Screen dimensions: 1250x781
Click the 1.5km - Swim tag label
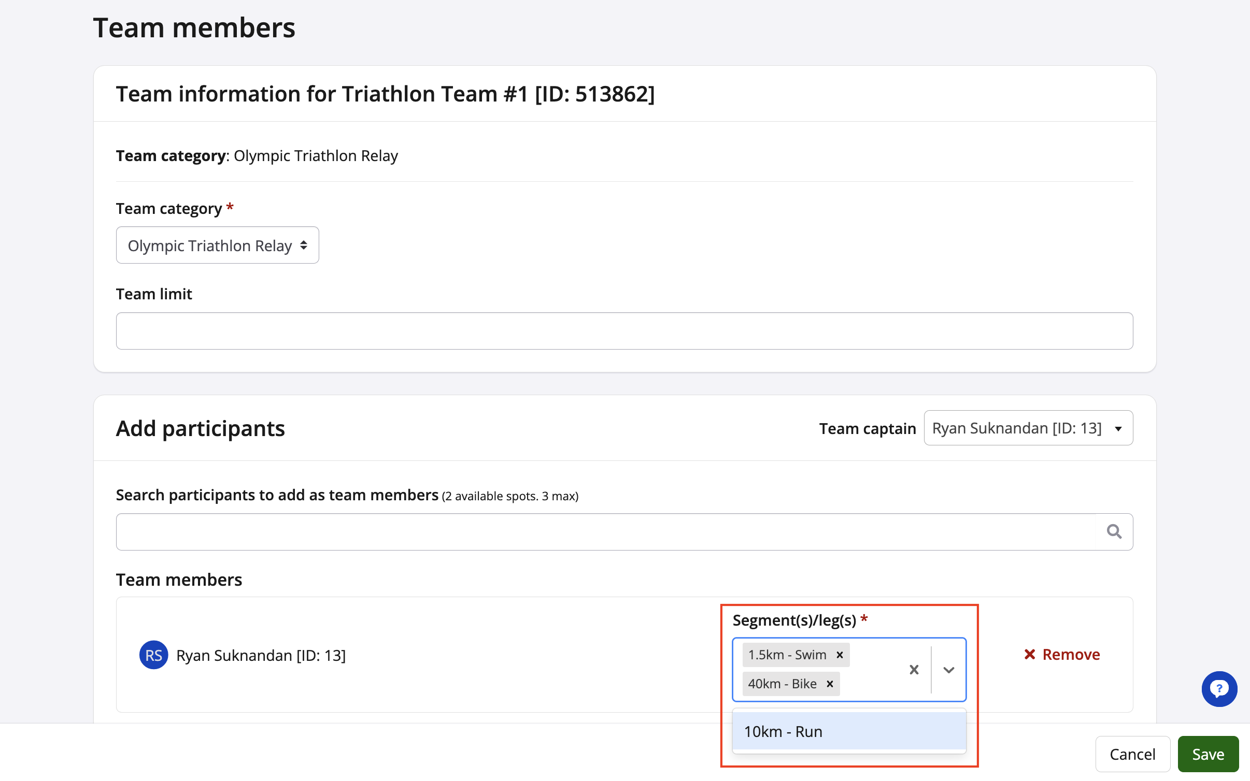(x=787, y=655)
